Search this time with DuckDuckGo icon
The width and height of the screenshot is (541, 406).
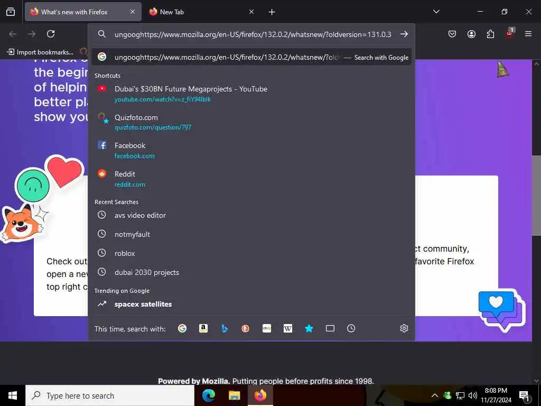245,328
